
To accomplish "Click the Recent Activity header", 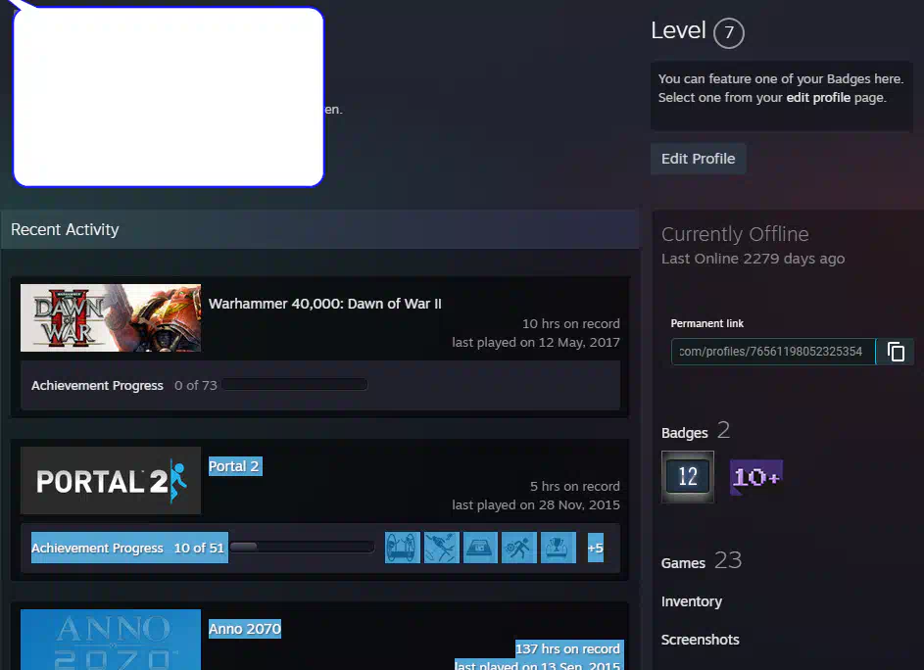I will click(319, 229).
